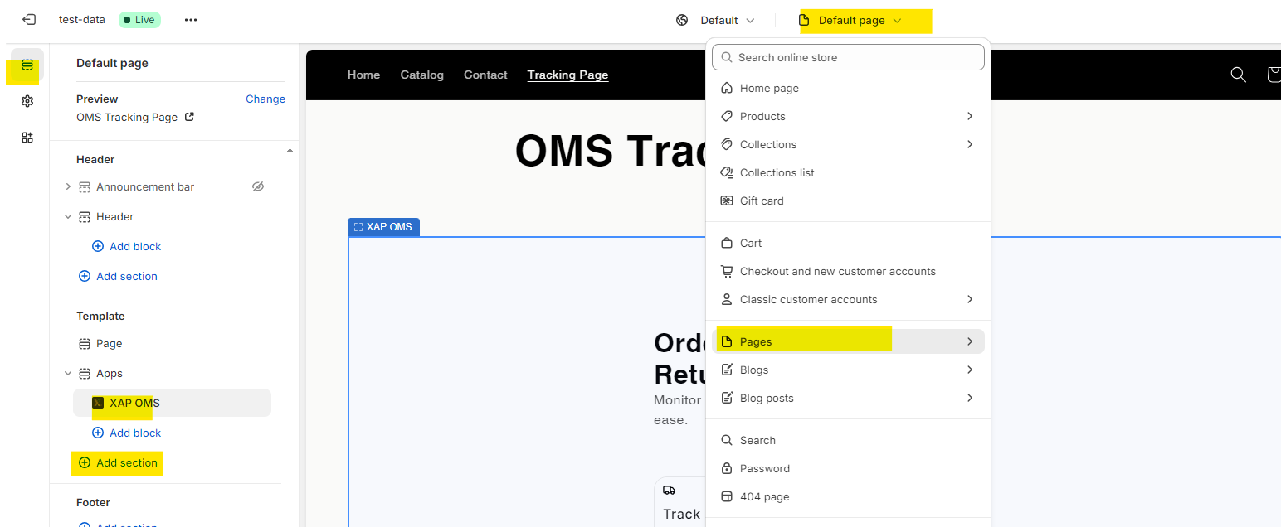
Task: Choose Home page in the dropdown list
Action: (769, 88)
